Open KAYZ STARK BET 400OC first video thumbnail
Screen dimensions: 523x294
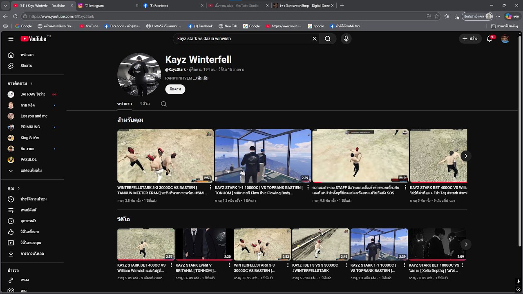click(x=146, y=244)
